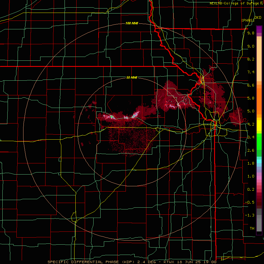Click the -0.5 value on the color scale
This screenshot has height=264, width=264.
click(250, 202)
